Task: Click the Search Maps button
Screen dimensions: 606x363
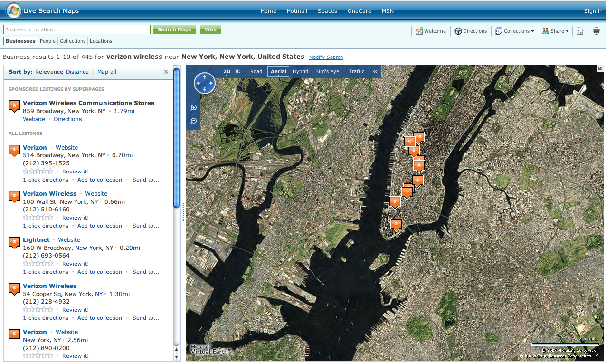Action: pos(174,29)
